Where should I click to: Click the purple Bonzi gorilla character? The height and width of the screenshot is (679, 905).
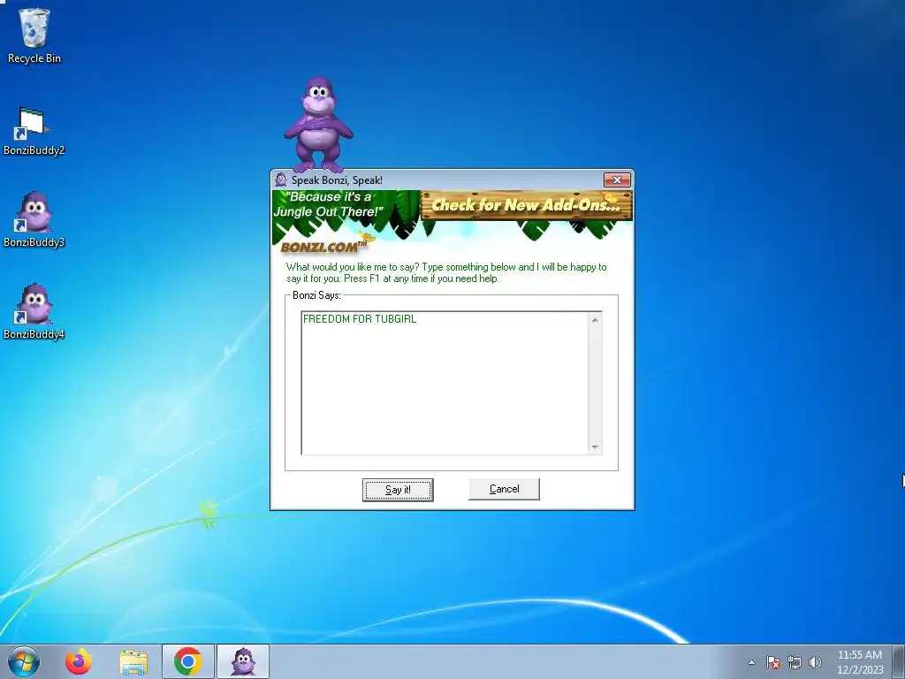pos(318,125)
